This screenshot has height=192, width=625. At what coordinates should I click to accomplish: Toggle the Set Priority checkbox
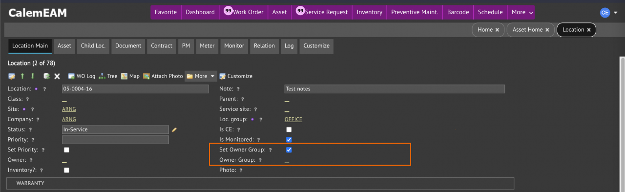(x=66, y=150)
